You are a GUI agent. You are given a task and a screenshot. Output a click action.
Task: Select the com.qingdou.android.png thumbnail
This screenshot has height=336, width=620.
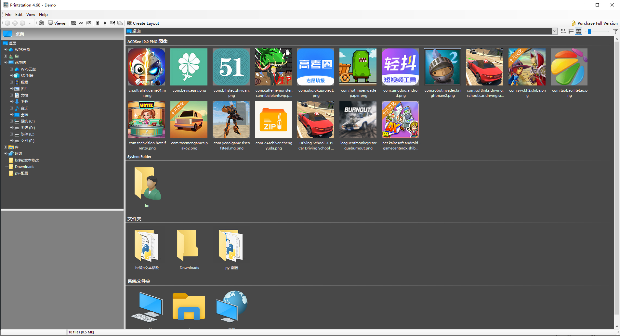click(400, 67)
